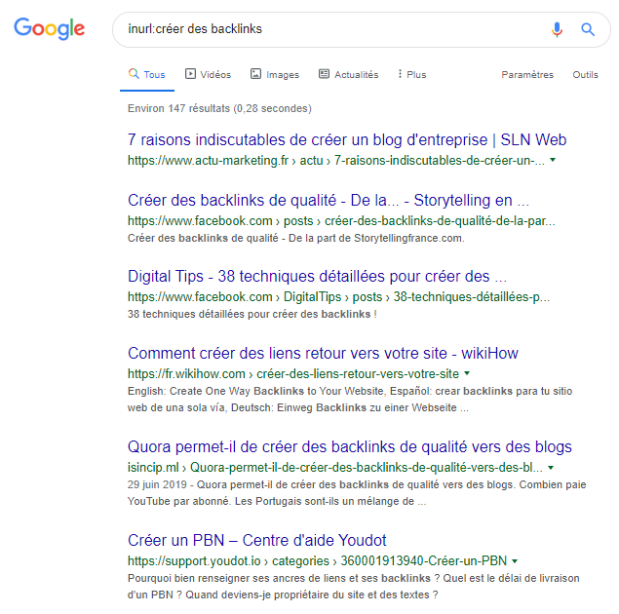Click the magnifying glass search button
619x614 pixels.
click(588, 29)
